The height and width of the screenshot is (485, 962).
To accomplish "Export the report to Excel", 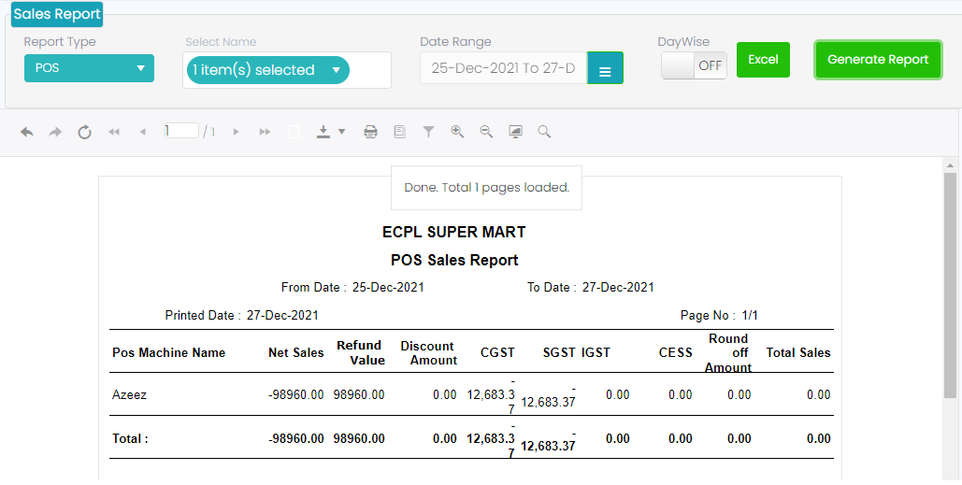I will click(x=763, y=60).
